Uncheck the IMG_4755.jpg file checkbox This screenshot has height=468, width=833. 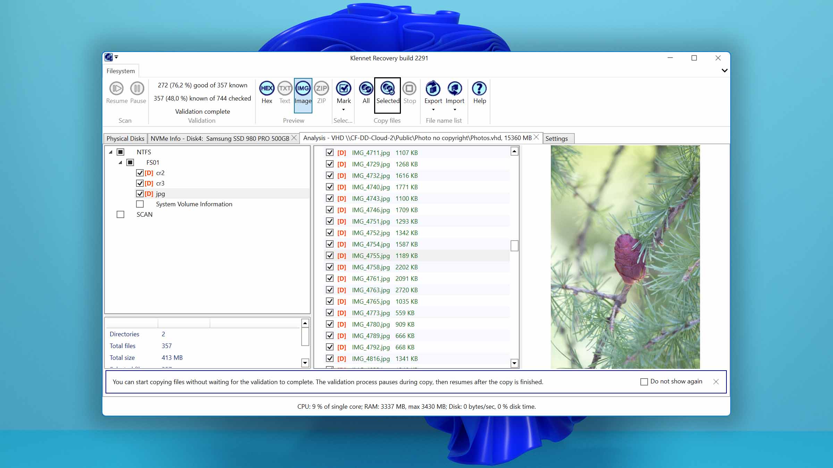(330, 256)
